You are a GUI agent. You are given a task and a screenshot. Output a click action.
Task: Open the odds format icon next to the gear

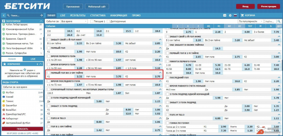pyautogui.click(x=225, y=15)
